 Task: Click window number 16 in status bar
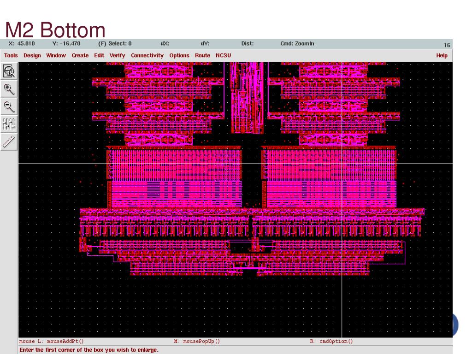(x=447, y=45)
